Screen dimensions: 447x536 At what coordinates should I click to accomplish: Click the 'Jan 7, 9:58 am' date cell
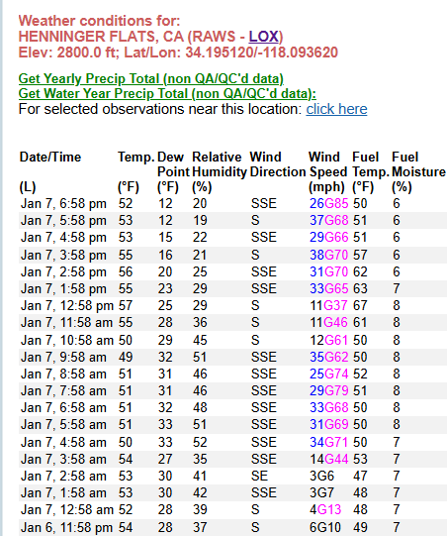(x=63, y=358)
